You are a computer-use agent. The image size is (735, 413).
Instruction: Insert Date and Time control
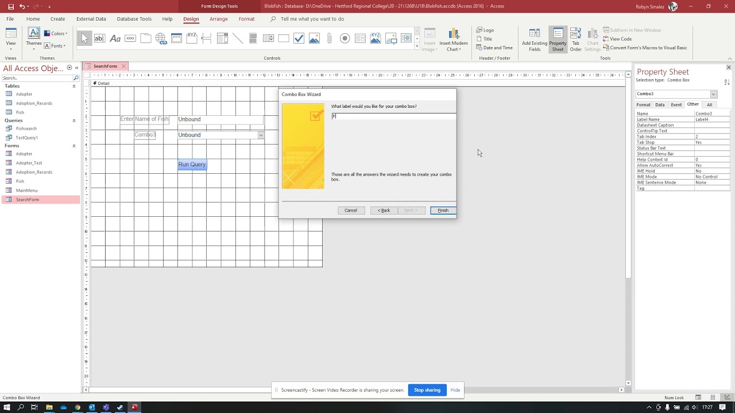(x=494, y=48)
